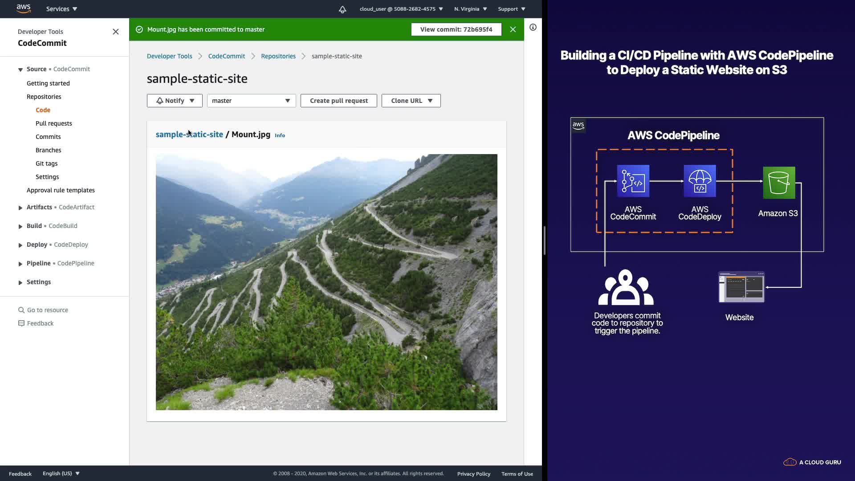The height and width of the screenshot is (481, 855).
Task: Open the Notify bell dropdown
Action: coord(175,101)
